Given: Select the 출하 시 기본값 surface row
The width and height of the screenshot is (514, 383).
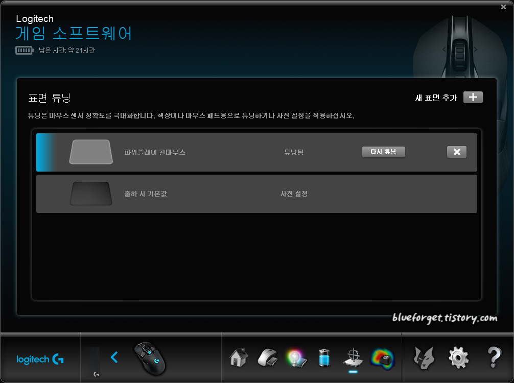Looking at the screenshot, I should (x=256, y=194).
